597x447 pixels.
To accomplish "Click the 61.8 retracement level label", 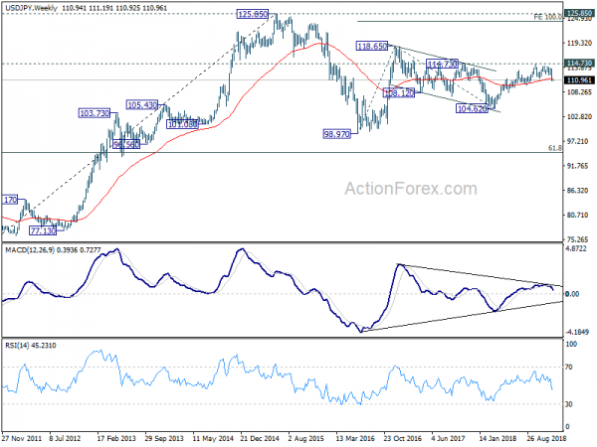I will click(555, 148).
